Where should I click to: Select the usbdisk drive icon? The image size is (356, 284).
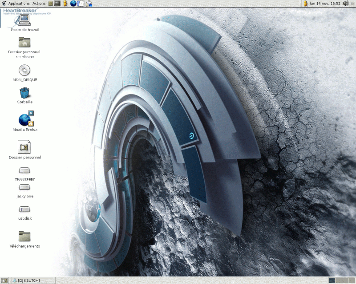point(24,209)
